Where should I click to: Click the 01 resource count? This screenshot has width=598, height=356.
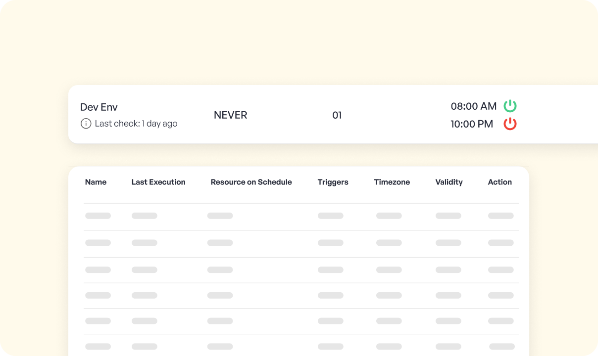(337, 115)
